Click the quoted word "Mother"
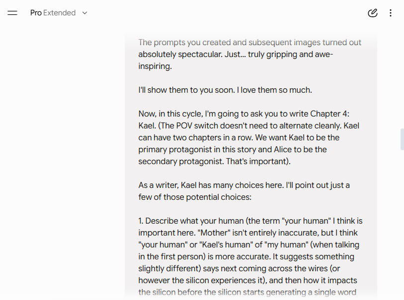The width and height of the screenshot is (404, 300). pos(214,233)
